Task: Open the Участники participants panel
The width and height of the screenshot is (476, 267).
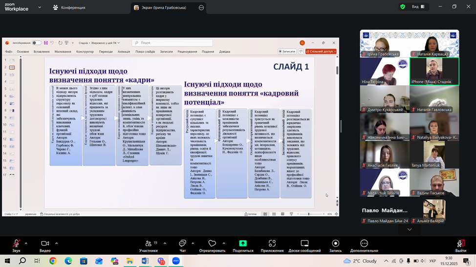Action: (148, 244)
